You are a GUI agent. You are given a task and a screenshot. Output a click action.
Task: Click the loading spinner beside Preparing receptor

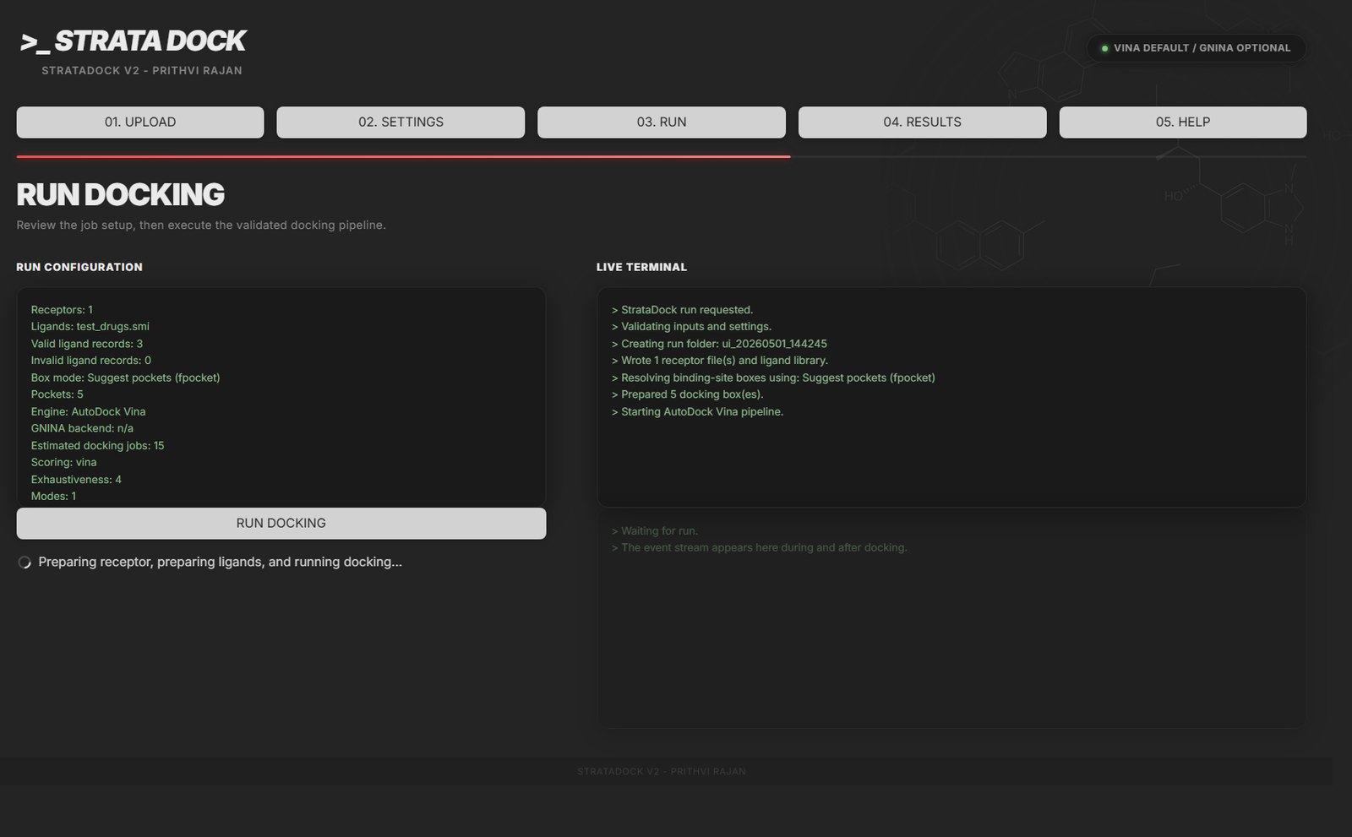point(25,563)
